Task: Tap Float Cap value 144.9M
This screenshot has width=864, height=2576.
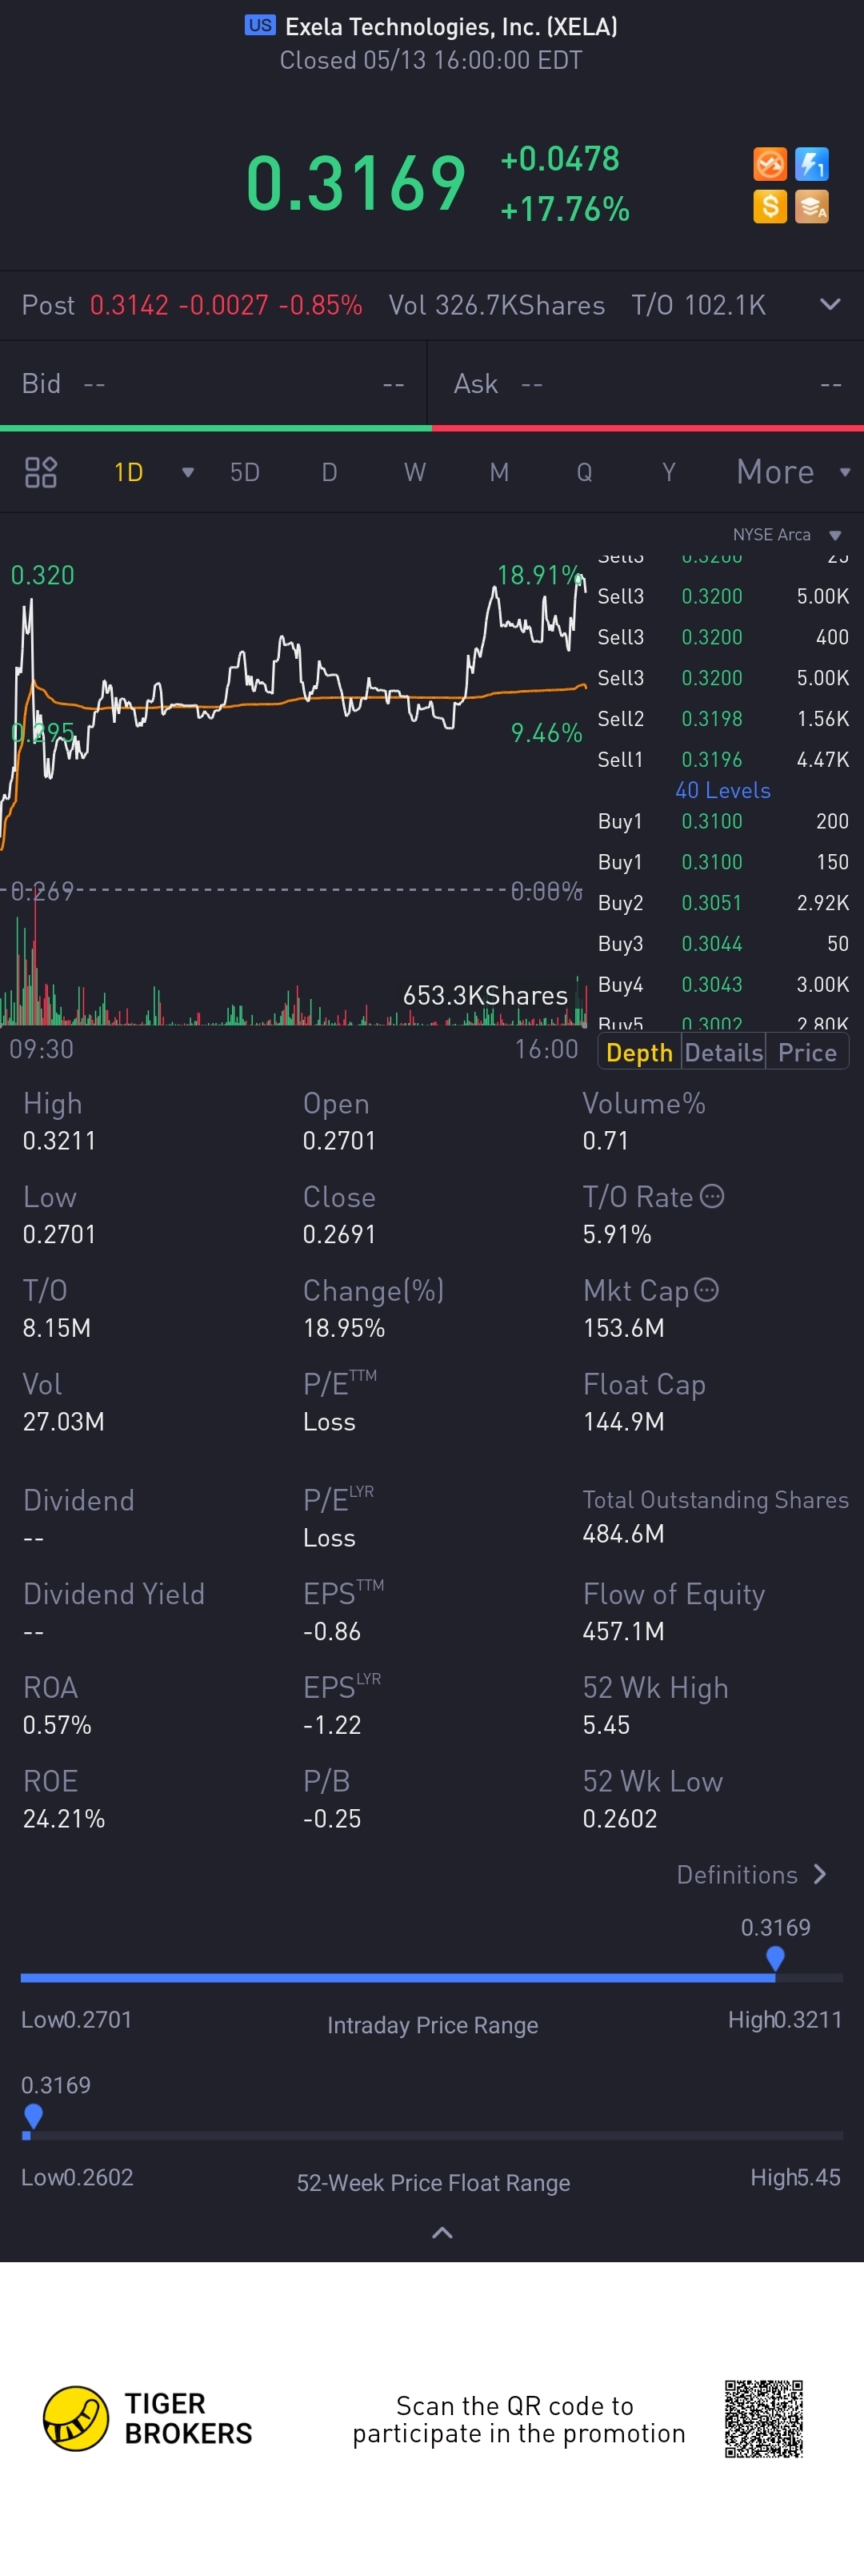Action: pyautogui.click(x=623, y=1422)
